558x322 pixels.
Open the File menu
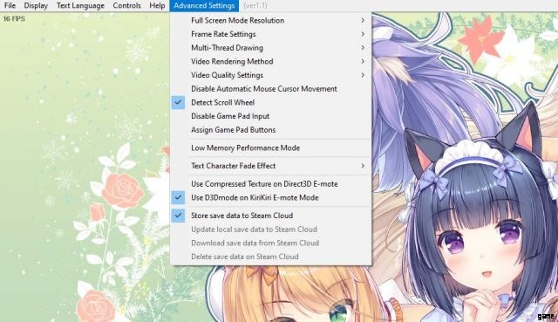(x=10, y=6)
